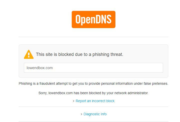Viewport: 180px width, 122px height.
Task: Click the lowendbox.com blocked domain field
Action: pos(93,68)
